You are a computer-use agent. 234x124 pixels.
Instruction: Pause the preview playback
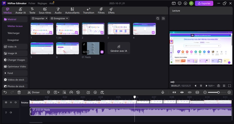[201, 86]
